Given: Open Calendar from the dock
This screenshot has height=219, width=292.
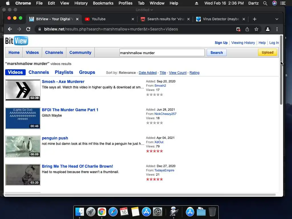Looking at the screenshot, I should tap(124, 212).
